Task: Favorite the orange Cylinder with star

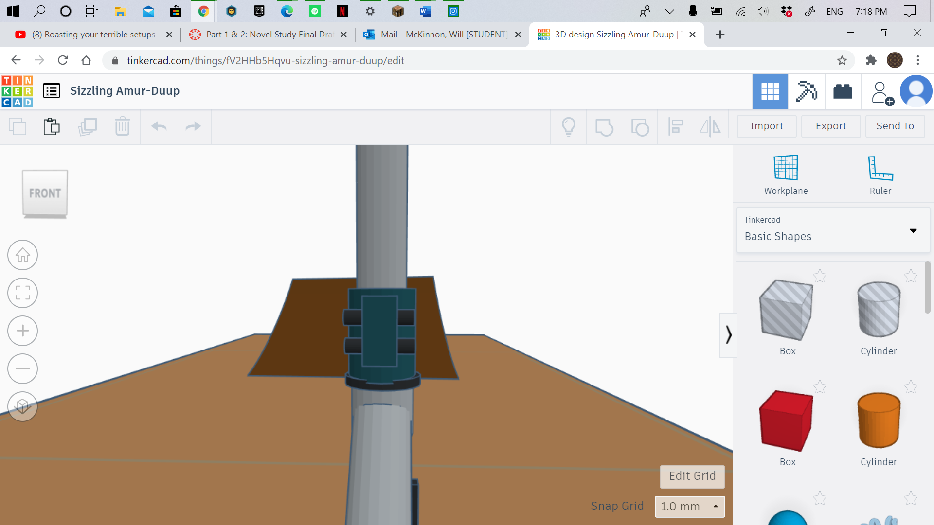Action: [911, 387]
